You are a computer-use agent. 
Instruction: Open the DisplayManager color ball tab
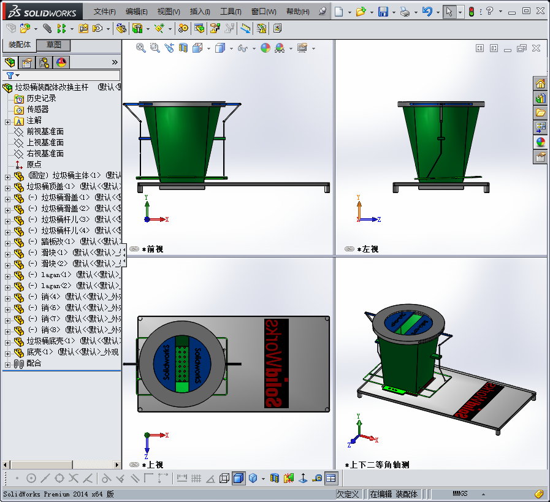click(x=61, y=63)
